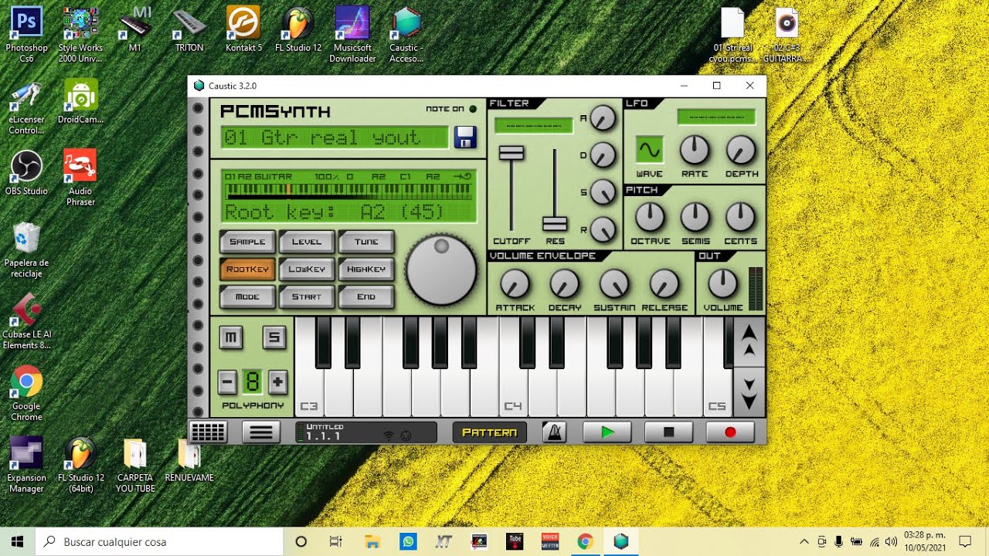This screenshot has width=989, height=556.
Task: Select the Level button
Action: pyautogui.click(x=307, y=242)
